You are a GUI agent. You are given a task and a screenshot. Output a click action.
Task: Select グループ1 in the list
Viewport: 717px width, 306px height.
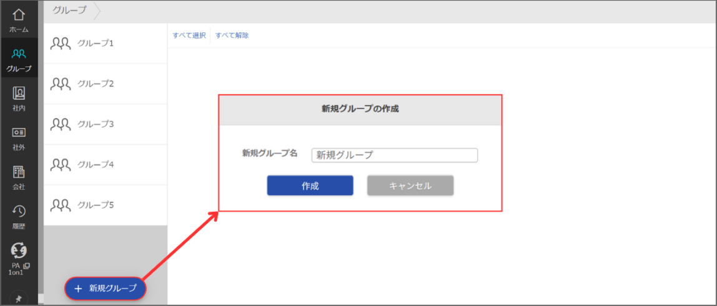[x=106, y=44]
